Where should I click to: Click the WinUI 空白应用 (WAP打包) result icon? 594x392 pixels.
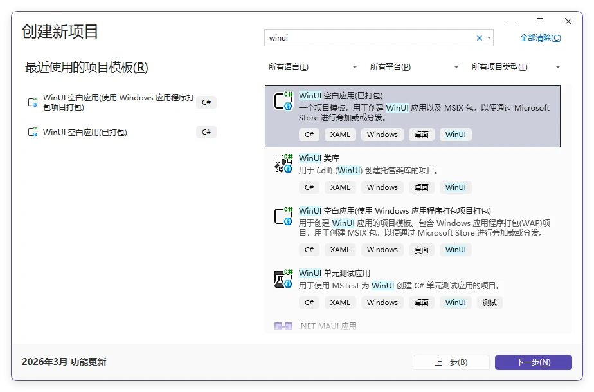pyautogui.click(x=283, y=216)
